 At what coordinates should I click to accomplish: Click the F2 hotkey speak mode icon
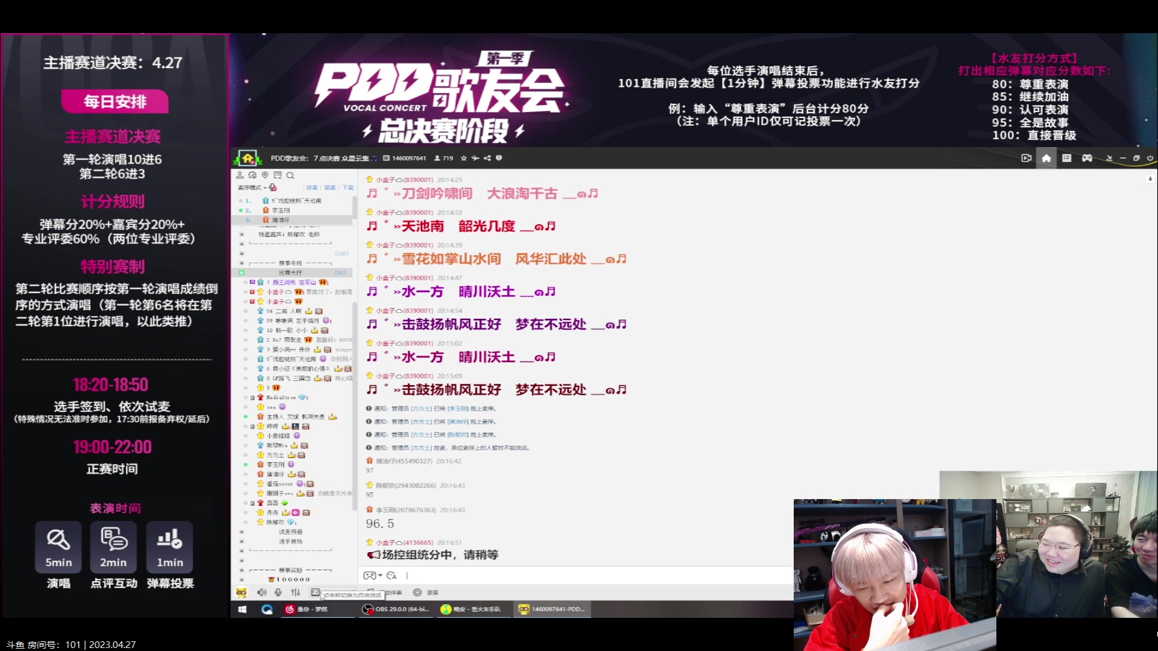(x=315, y=593)
